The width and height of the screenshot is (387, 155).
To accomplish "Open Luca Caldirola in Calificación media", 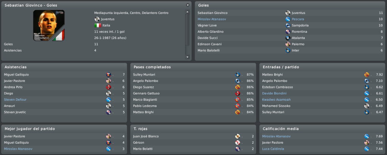I will tap(273, 149).
